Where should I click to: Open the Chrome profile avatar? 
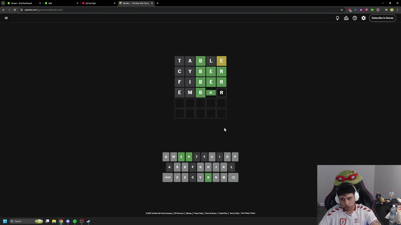pyautogui.click(x=392, y=10)
